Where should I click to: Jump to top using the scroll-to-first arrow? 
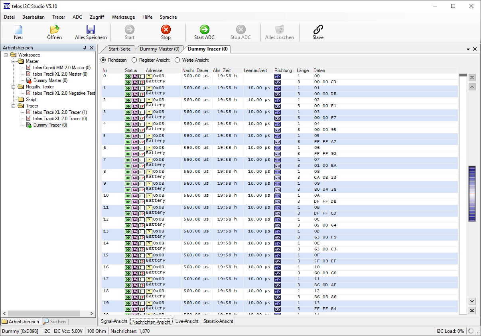click(472, 78)
